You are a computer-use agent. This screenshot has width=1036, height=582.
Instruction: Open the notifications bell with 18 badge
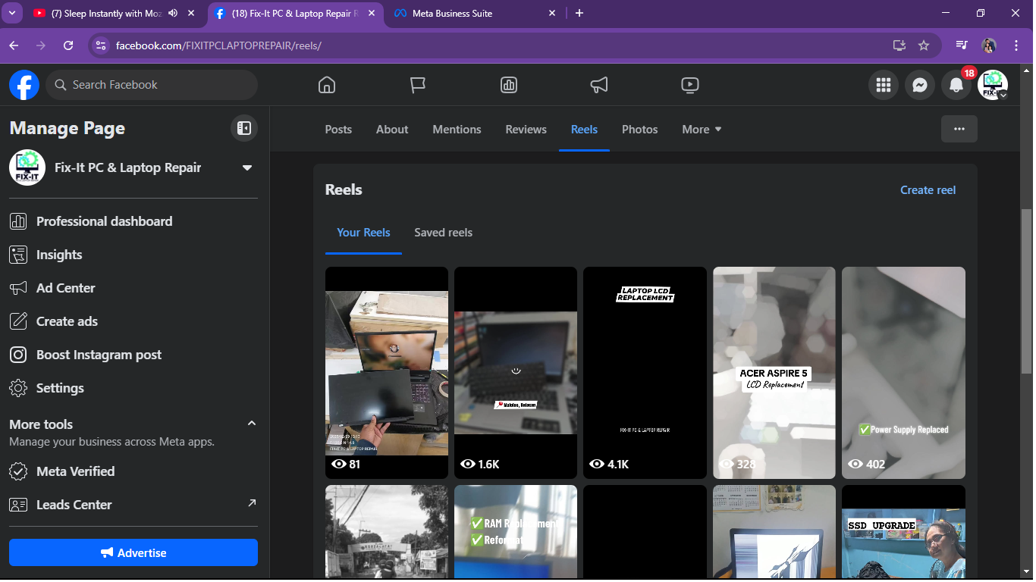(x=956, y=86)
